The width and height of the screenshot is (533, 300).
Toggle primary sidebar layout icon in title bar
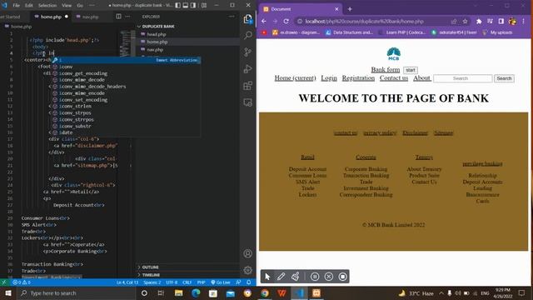coord(177,5)
